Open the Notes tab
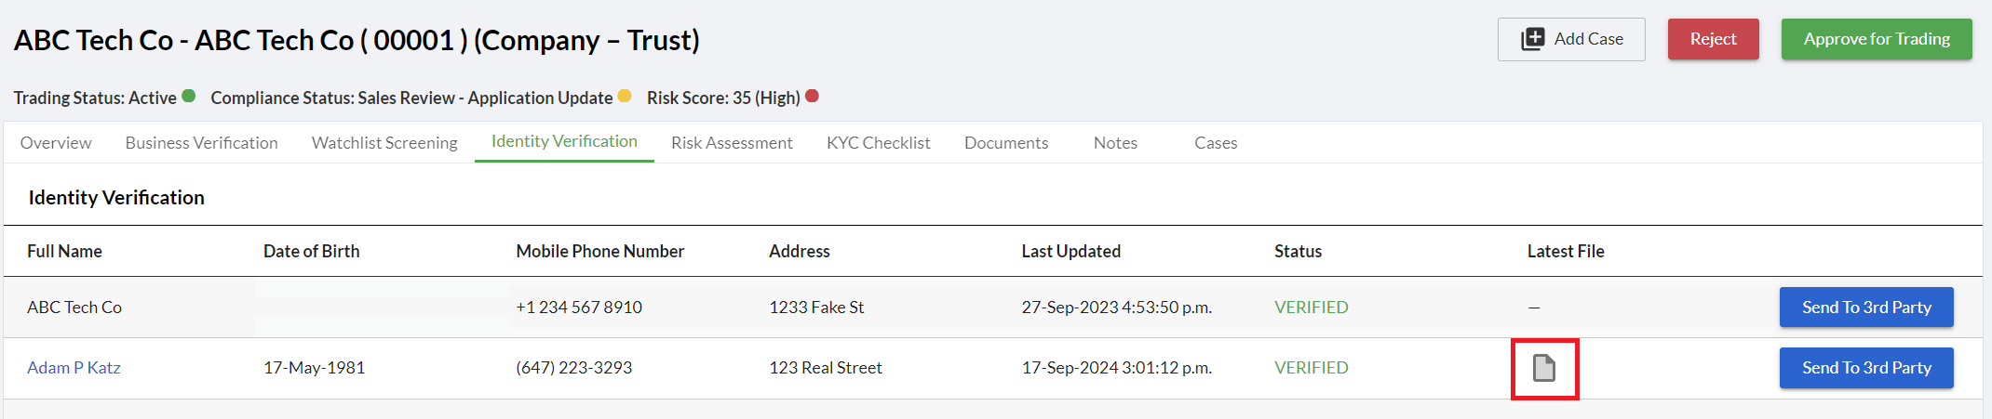The height and width of the screenshot is (419, 1992). tap(1115, 143)
